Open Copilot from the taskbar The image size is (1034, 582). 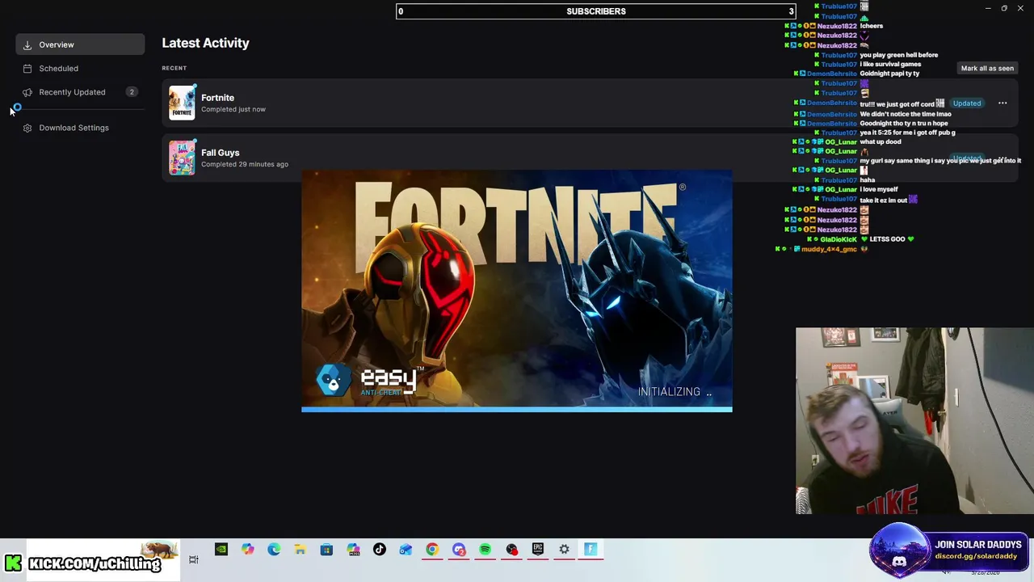tap(248, 550)
